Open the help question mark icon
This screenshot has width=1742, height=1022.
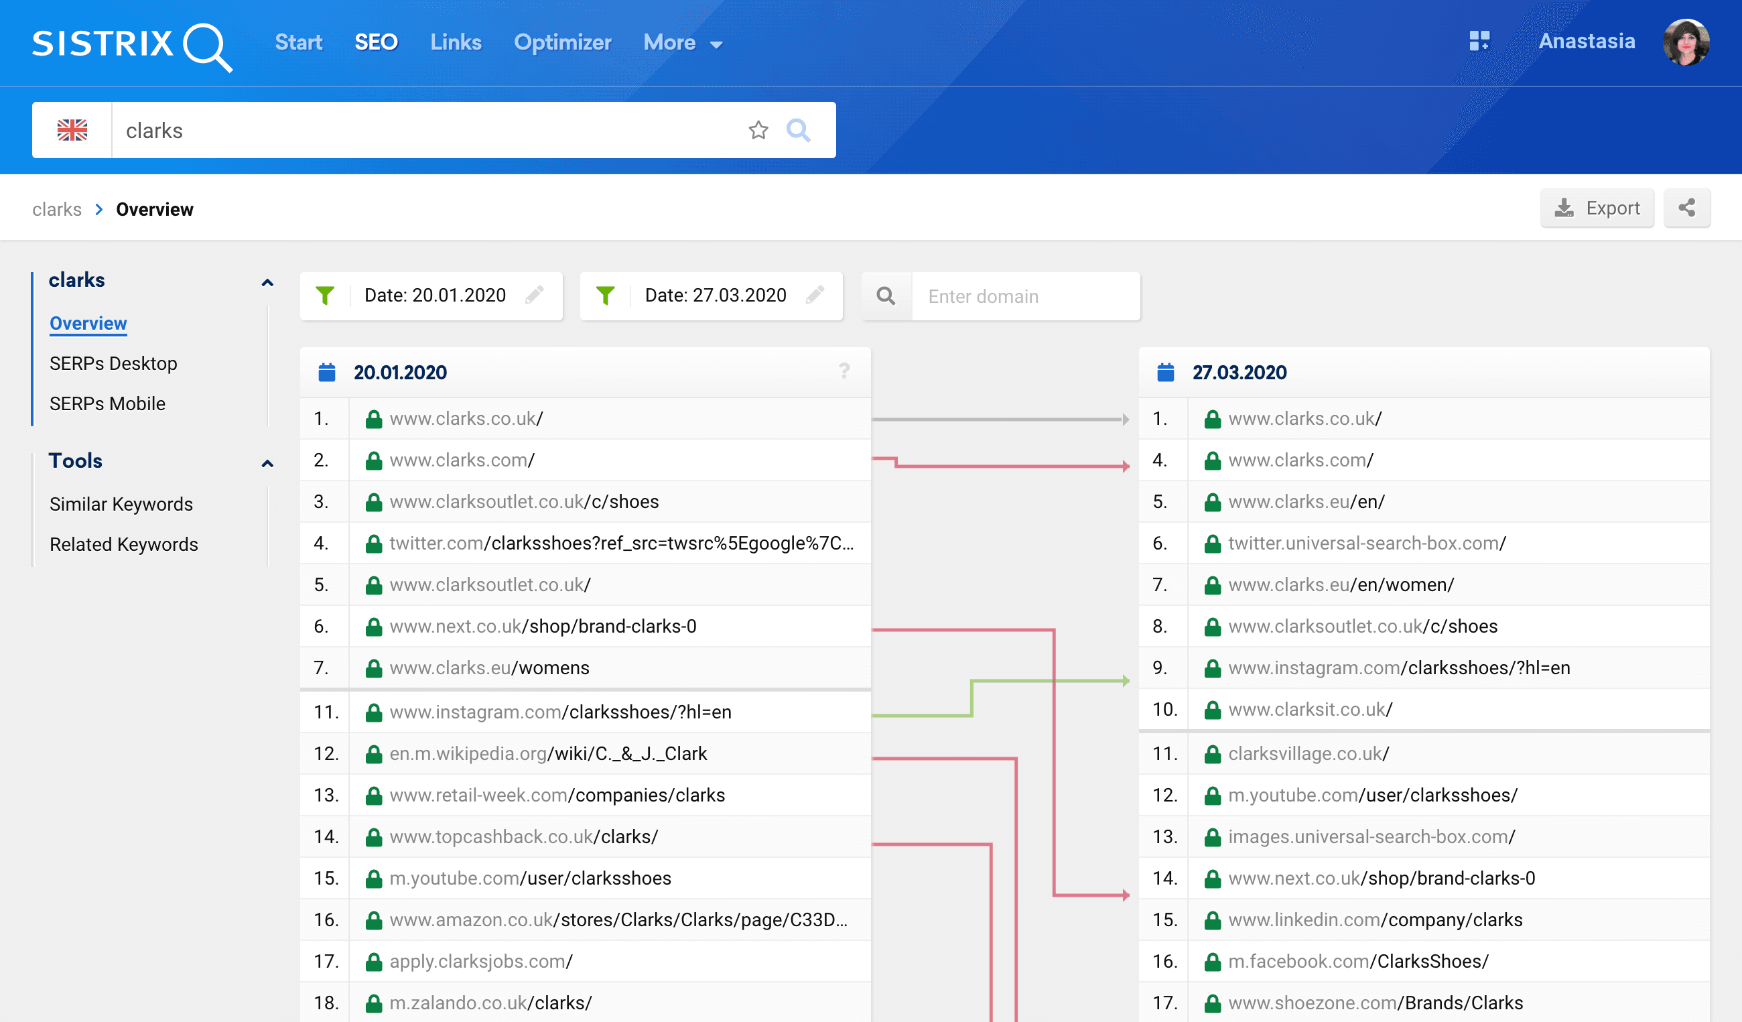click(x=844, y=371)
